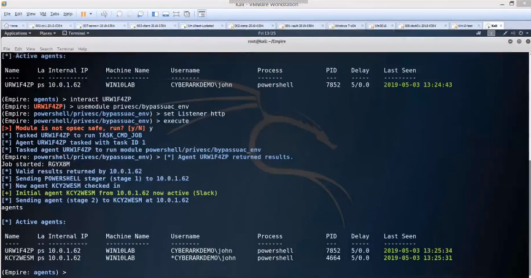Take a snapshot of this VM icon
The width and height of the screenshot is (531, 278).
119,14
